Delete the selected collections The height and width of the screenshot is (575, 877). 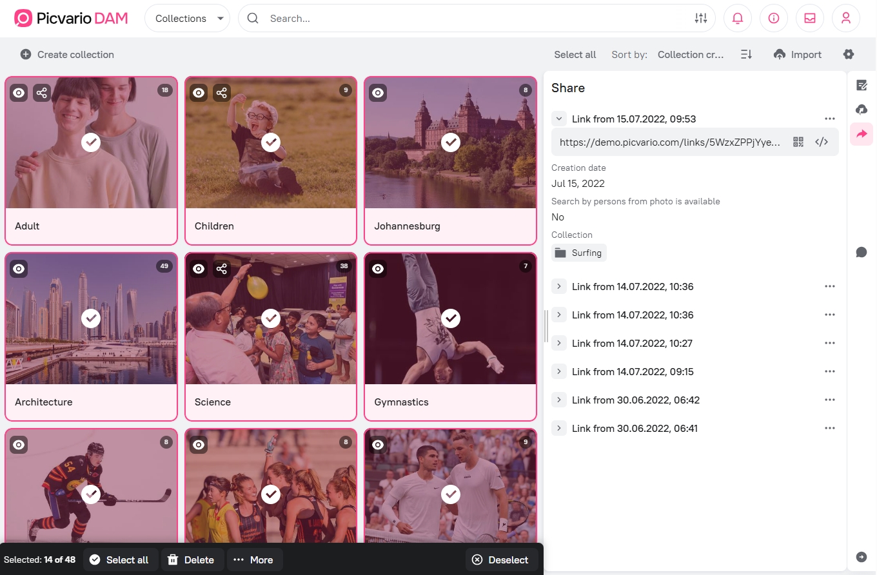tap(192, 560)
